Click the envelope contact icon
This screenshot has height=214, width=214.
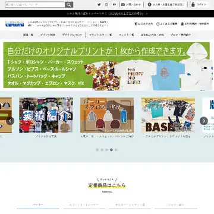point(123,5)
